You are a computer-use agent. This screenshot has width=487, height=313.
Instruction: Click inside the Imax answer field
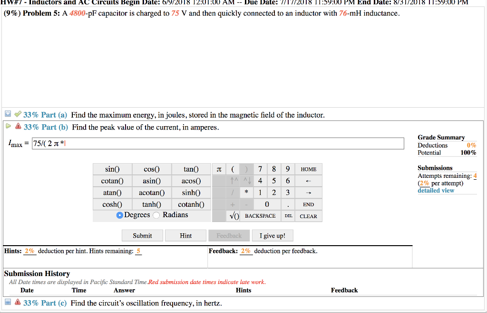coord(218,143)
